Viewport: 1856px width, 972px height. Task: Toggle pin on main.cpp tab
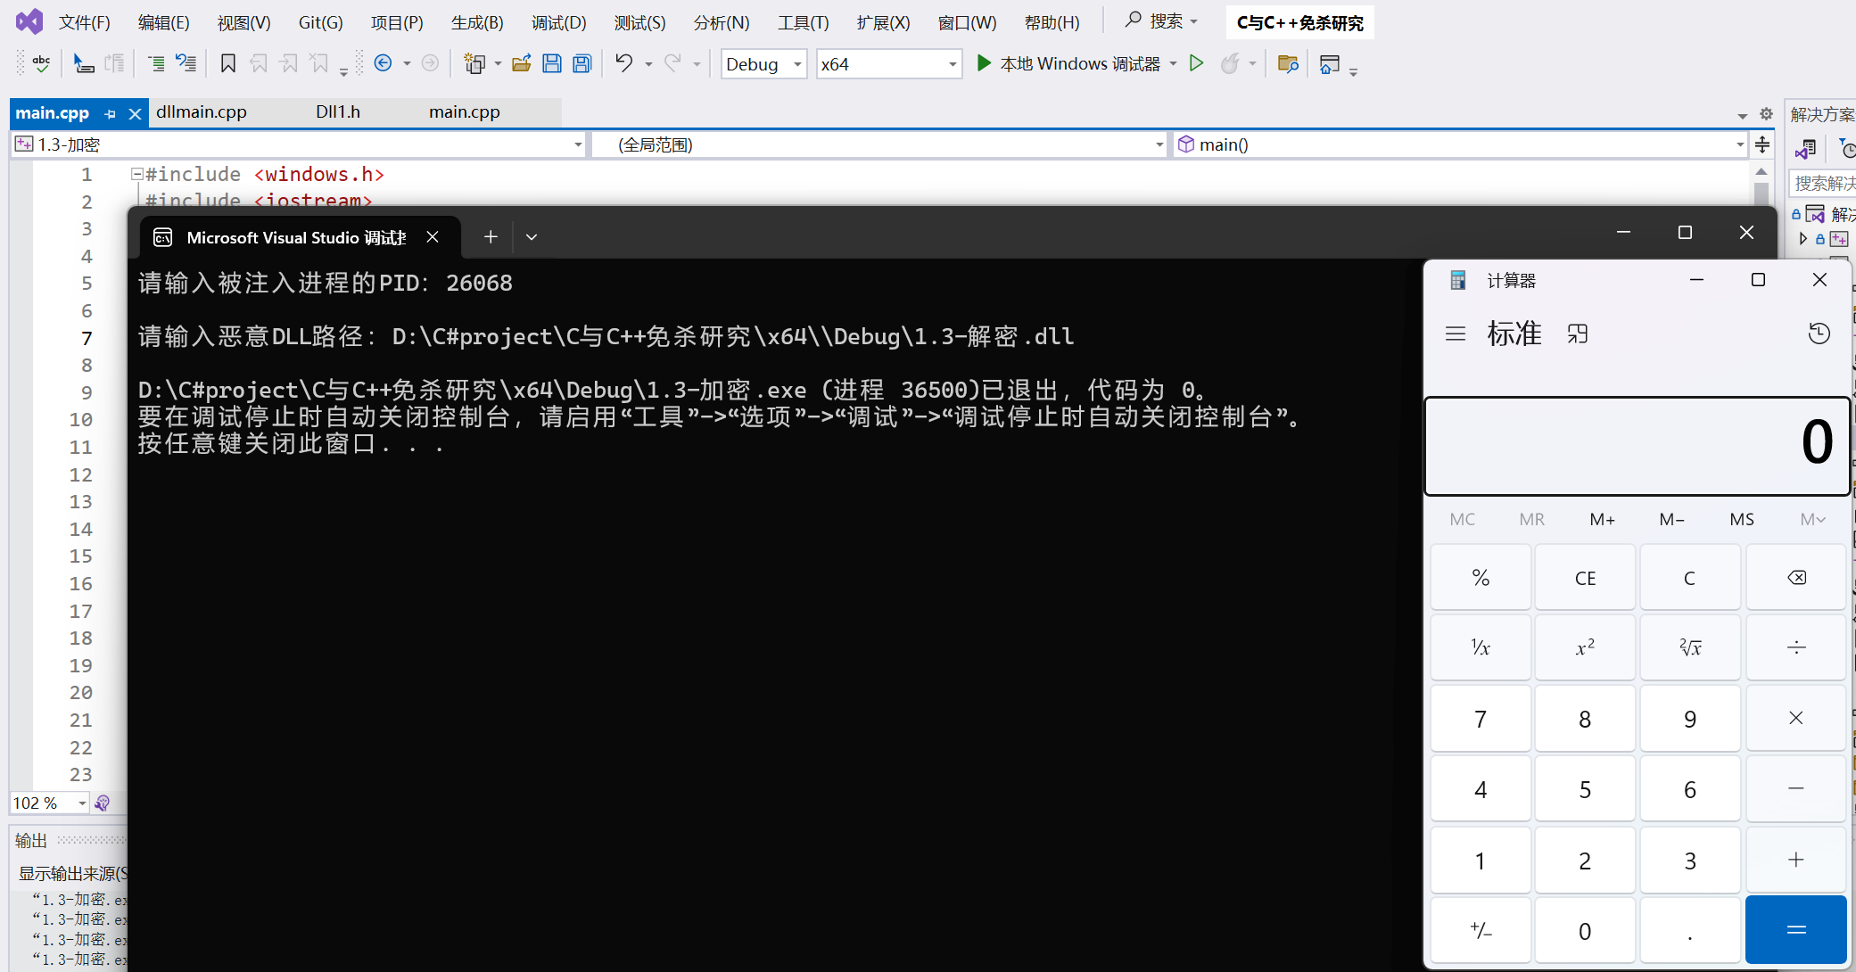pos(111,113)
